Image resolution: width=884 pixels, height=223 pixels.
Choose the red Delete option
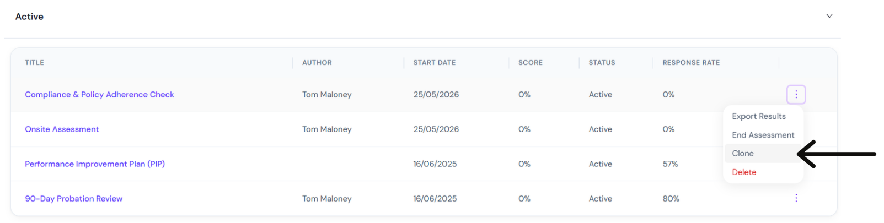743,172
